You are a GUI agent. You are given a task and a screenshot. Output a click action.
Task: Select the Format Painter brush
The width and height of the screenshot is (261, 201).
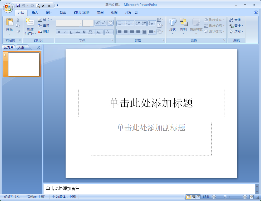point(18,31)
